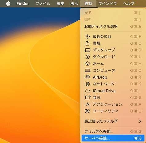Open the ウインドウ menu
Viewport: 146px width, 143px height.
coord(107,4)
